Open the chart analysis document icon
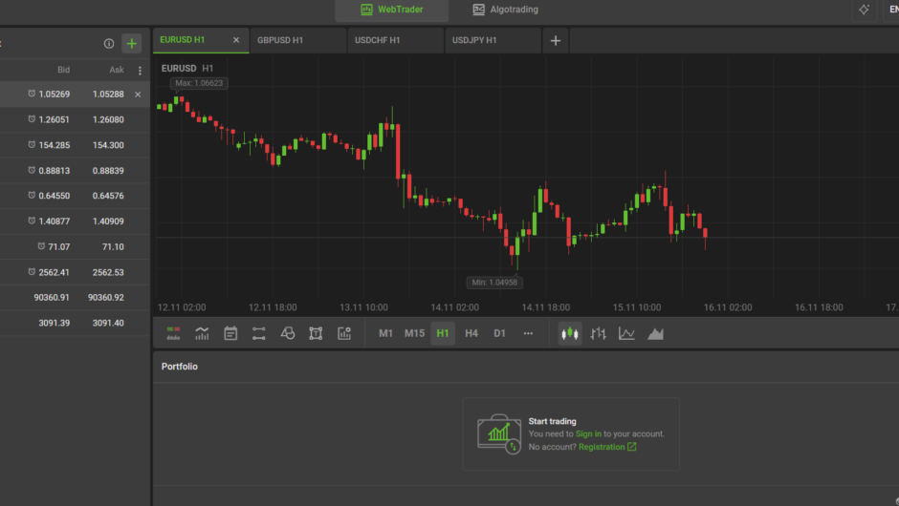899x506 pixels. click(x=344, y=334)
